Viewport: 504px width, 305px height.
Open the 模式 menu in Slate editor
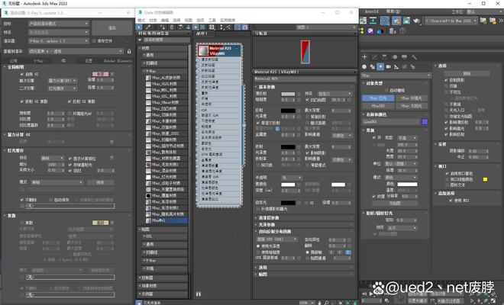point(141,20)
